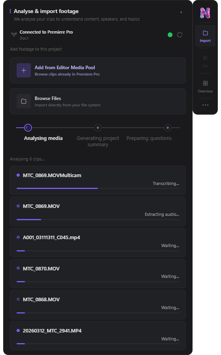221x355 pixels.
Task: Expand the Analyse & import footage chevron
Action: (181, 12)
